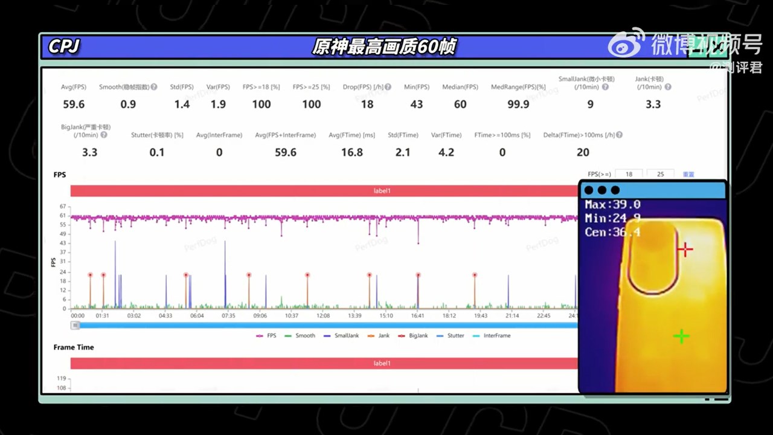The width and height of the screenshot is (773, 435).
Task: Click the 16:41 time axis label
Action: (417, 316)
